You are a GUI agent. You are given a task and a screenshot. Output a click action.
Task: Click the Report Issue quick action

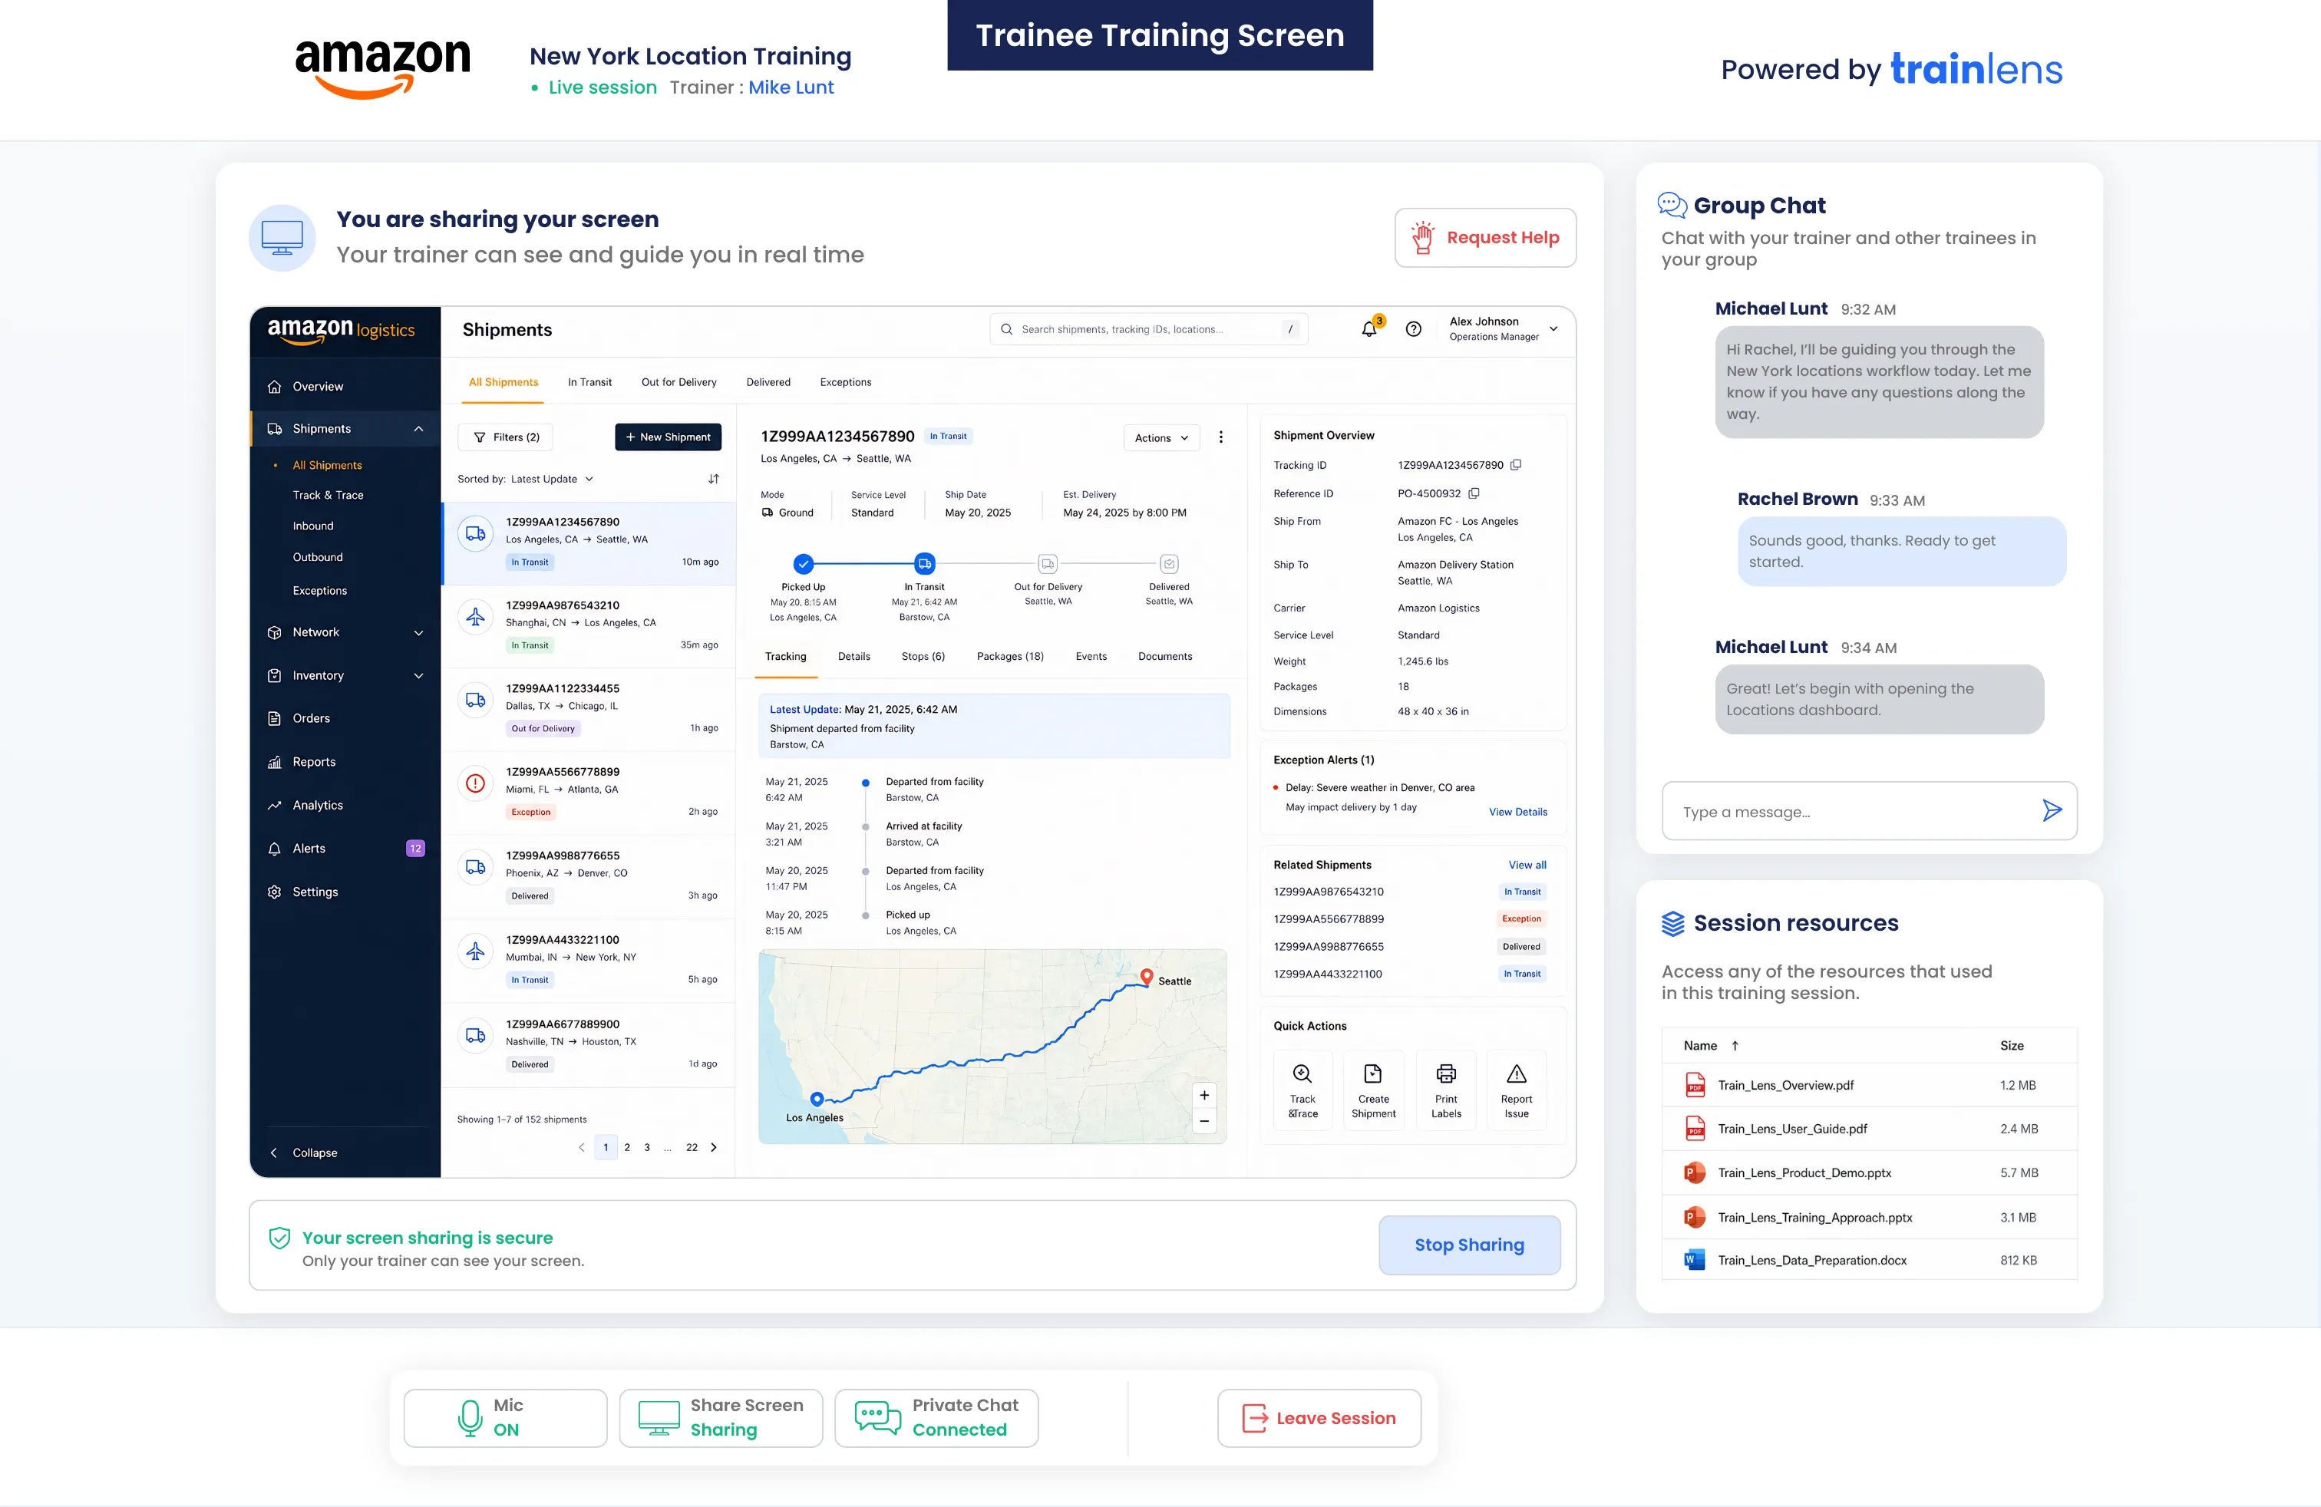pos(1517,1090)
